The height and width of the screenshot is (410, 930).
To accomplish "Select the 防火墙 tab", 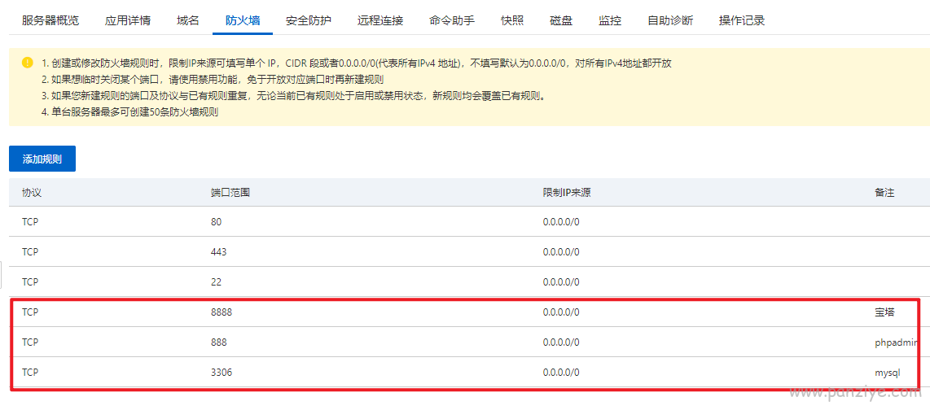I will [x=243, y=20].
